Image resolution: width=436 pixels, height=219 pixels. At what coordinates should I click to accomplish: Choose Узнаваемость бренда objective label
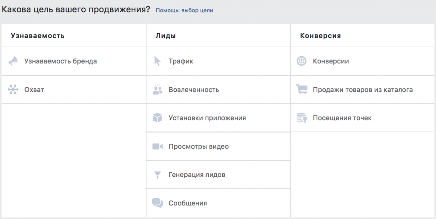pos(60,61)
